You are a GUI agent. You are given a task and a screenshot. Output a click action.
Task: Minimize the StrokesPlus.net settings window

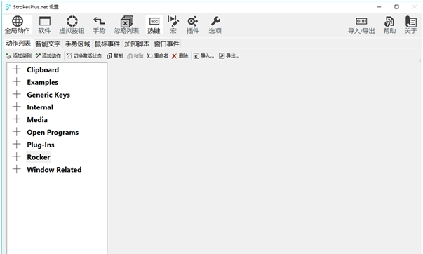point(379,7)
